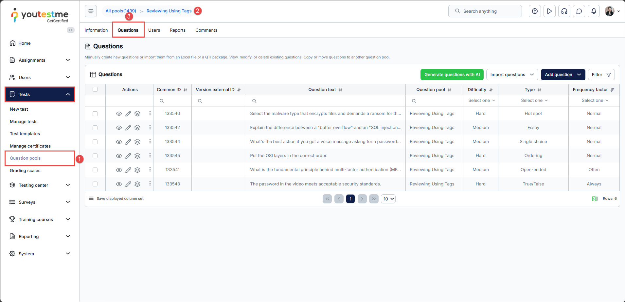Toggle the select-all header checkbox
The image size is (625, 302).
click(95, 89)
